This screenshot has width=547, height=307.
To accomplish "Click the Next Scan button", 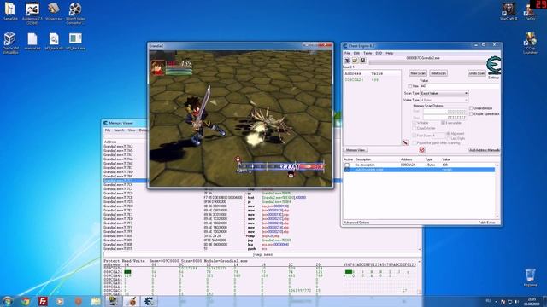I will coord(438,73).
